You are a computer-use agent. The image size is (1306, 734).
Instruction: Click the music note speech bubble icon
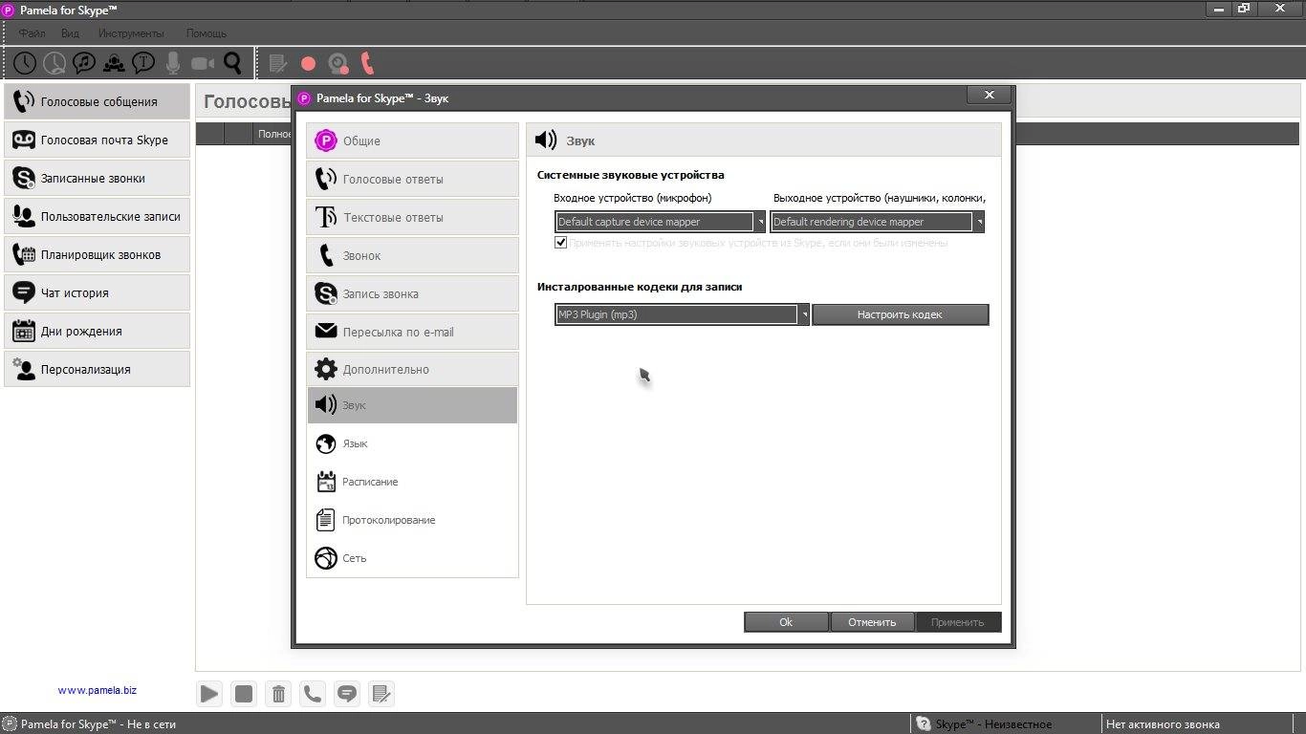[84, 63]
